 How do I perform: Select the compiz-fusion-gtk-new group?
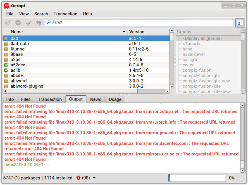206,81
